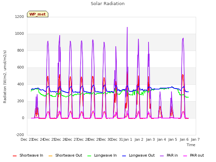Screen dimensions: 216x162
Task: Click the Jan 4 x-axis date label
Action: pos(161,139)
